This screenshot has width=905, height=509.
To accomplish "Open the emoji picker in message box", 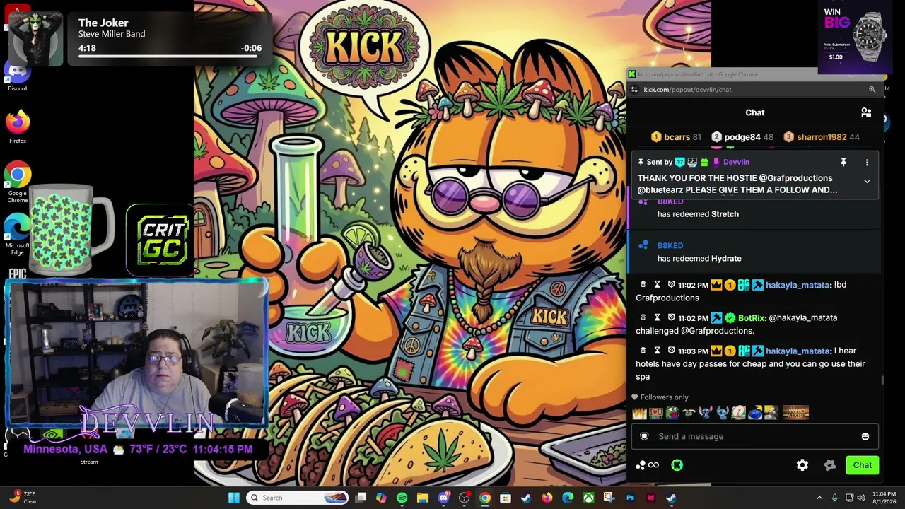I will (x=865, y=436).
